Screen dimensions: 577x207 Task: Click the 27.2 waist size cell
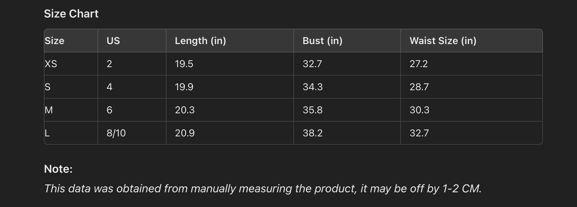418,64
